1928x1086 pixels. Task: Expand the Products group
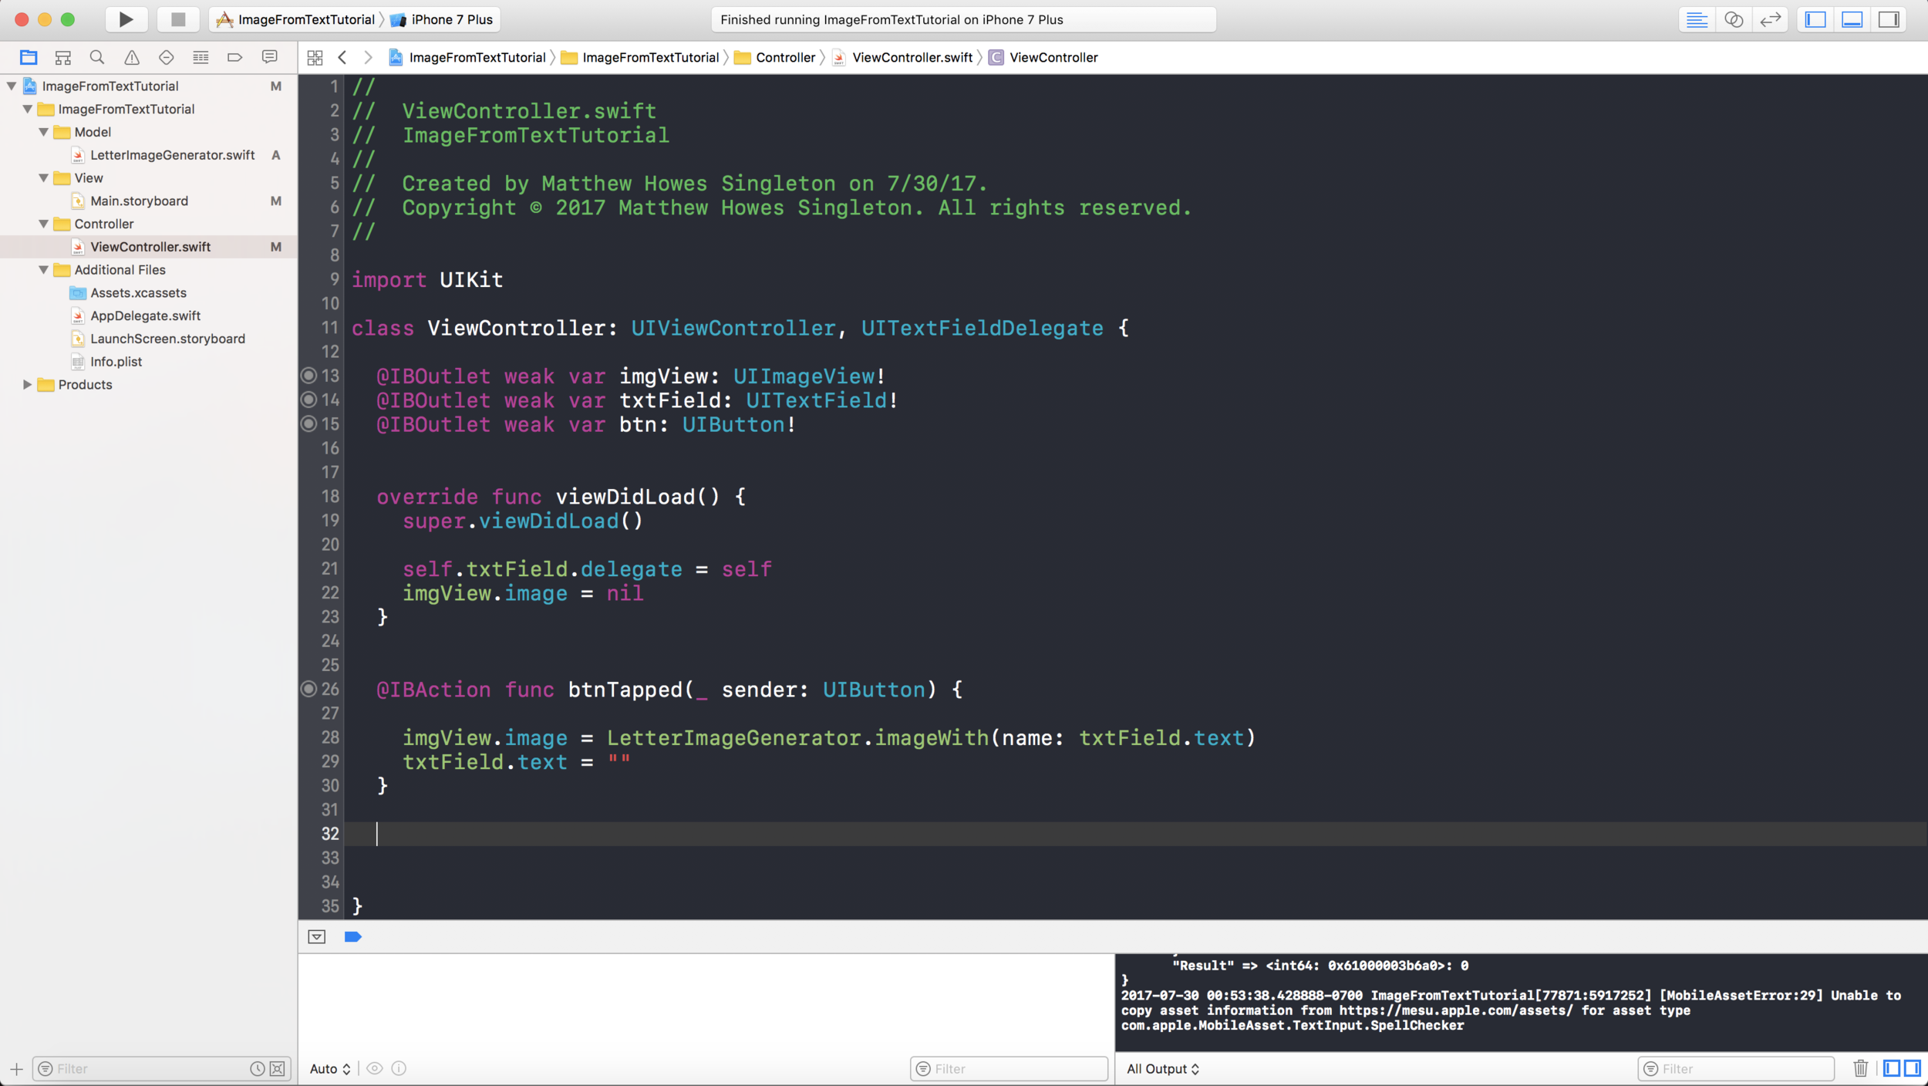tap(28, 384)
